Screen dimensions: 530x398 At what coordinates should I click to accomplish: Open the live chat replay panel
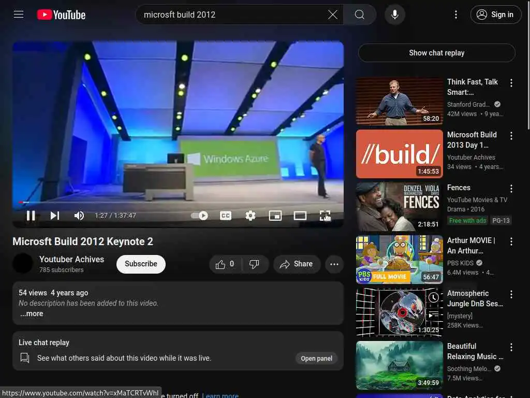(316, 359)
